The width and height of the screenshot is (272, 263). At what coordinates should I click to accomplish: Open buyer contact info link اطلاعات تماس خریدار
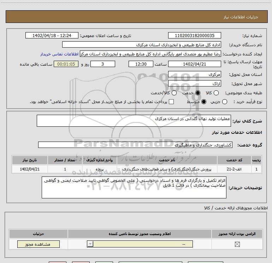click(59, 54)
